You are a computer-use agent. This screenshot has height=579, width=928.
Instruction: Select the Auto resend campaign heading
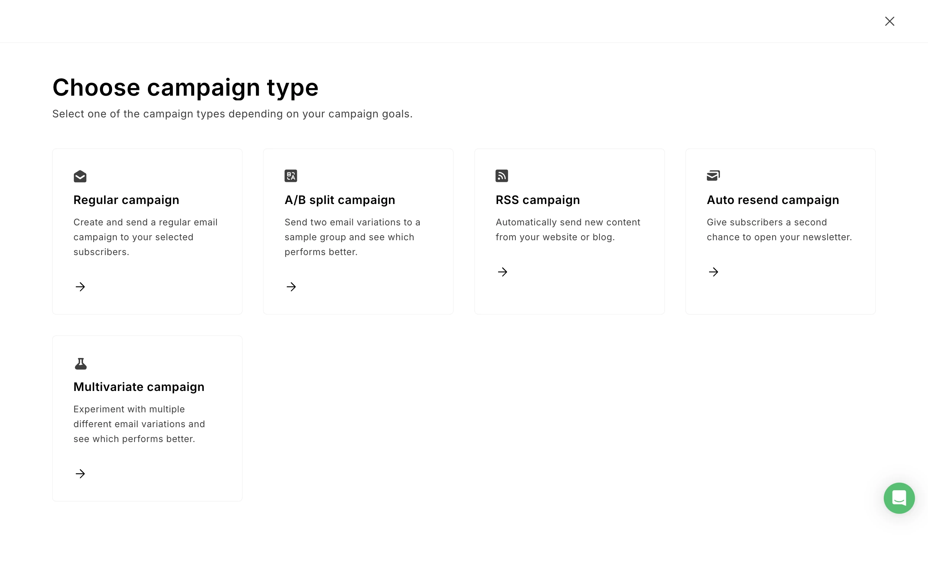pos(773,200)
